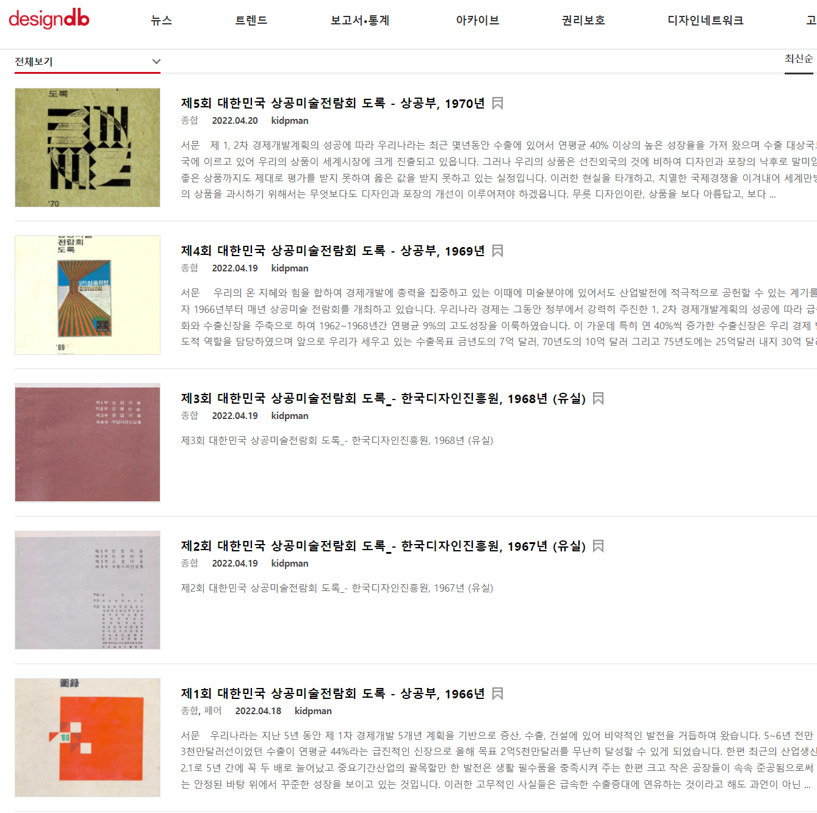Go to designdb home via logo
The height and width of the screenshot is (813, 817).
49,19
